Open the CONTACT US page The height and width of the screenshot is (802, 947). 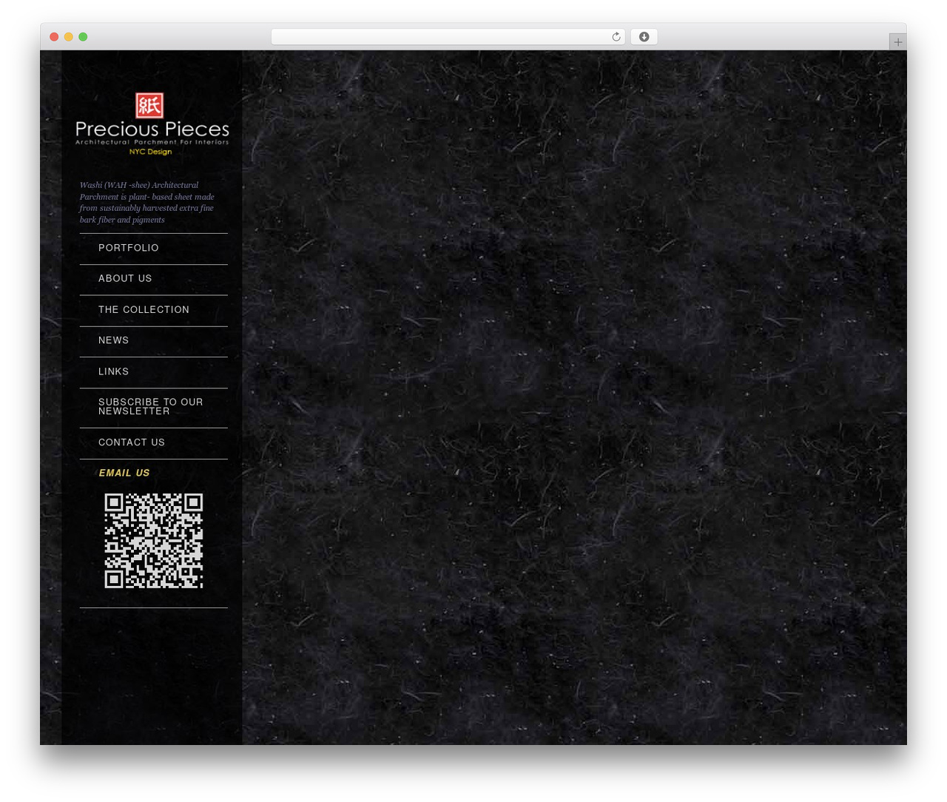pyautogui.click(x=132, y=442)
